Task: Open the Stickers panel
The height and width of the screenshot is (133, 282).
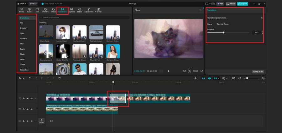Action: pyautogui.click(x=45, y=10)
